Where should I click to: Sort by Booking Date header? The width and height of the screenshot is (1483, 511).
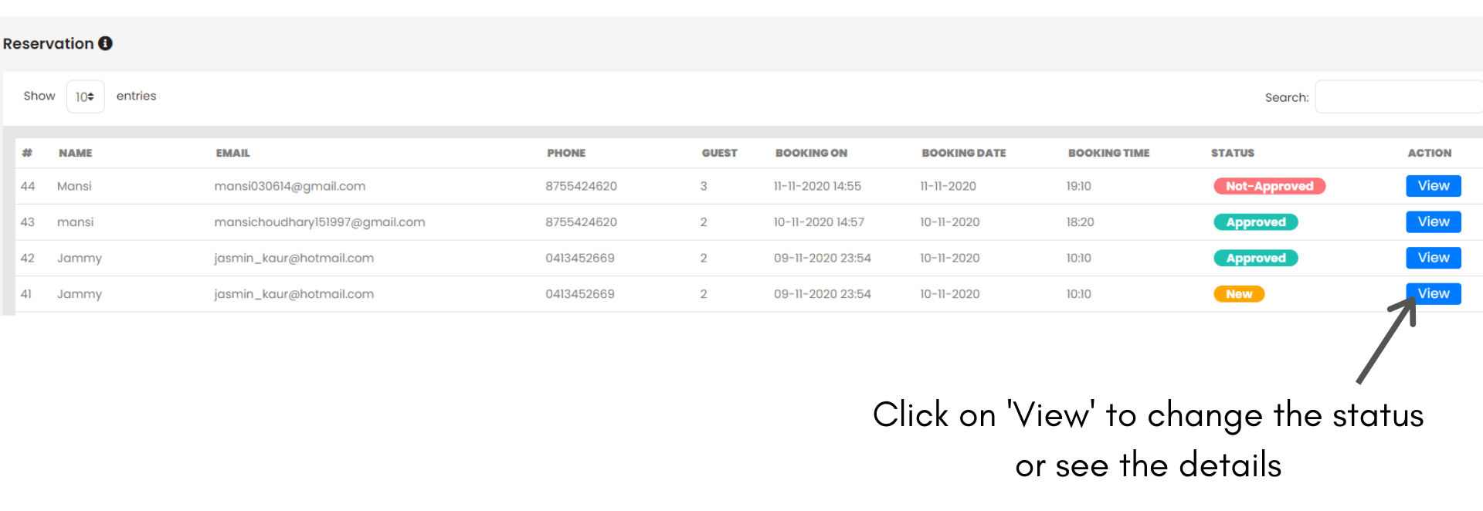click(x=963, y=153)
